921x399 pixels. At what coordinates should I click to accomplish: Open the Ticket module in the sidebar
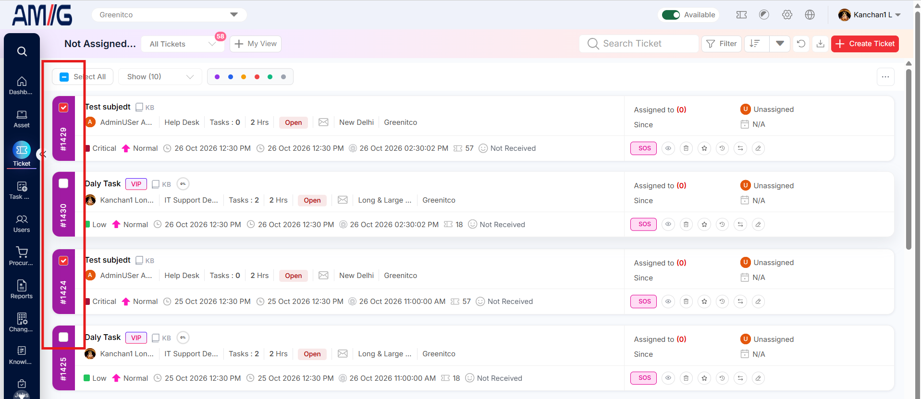click(22, 154)
